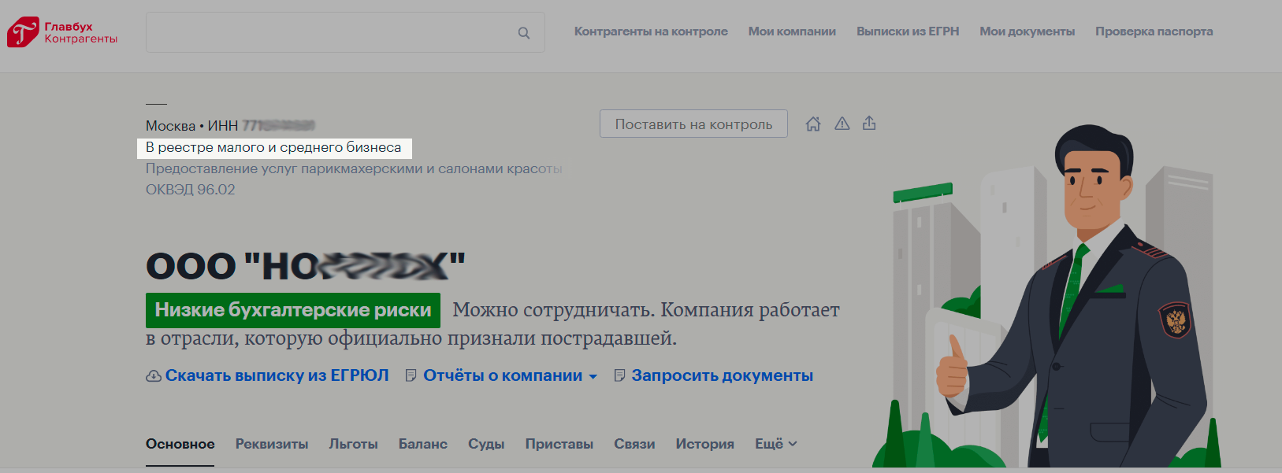Click the search magnifier icon

coord(523,33)
